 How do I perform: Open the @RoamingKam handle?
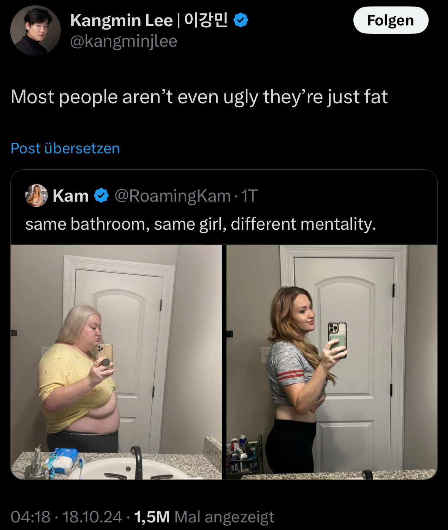pyautogui.click(x=173, y=196)
